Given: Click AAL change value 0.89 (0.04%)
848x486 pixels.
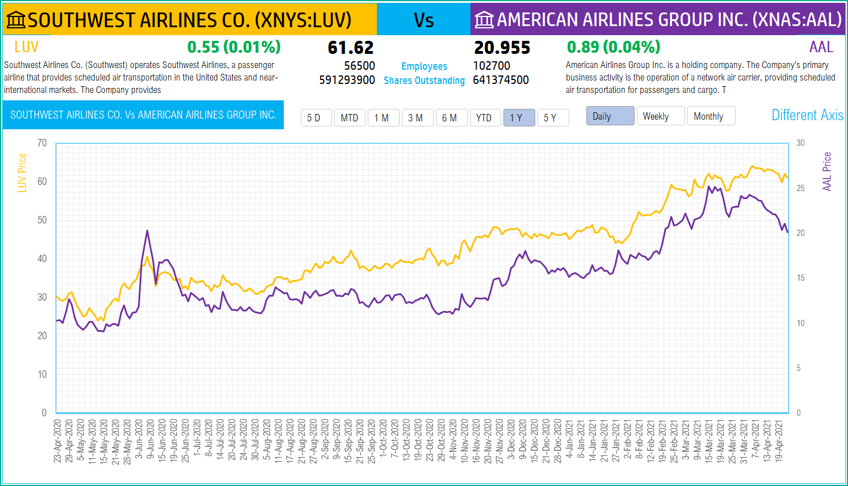Looking at the screenshot, I should point(614,47).
